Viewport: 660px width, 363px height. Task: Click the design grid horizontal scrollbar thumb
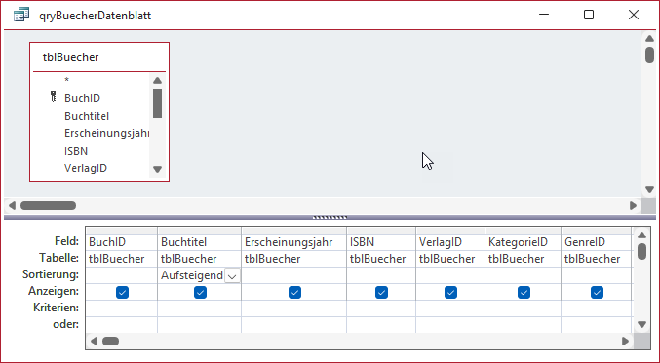click(111, 341)
